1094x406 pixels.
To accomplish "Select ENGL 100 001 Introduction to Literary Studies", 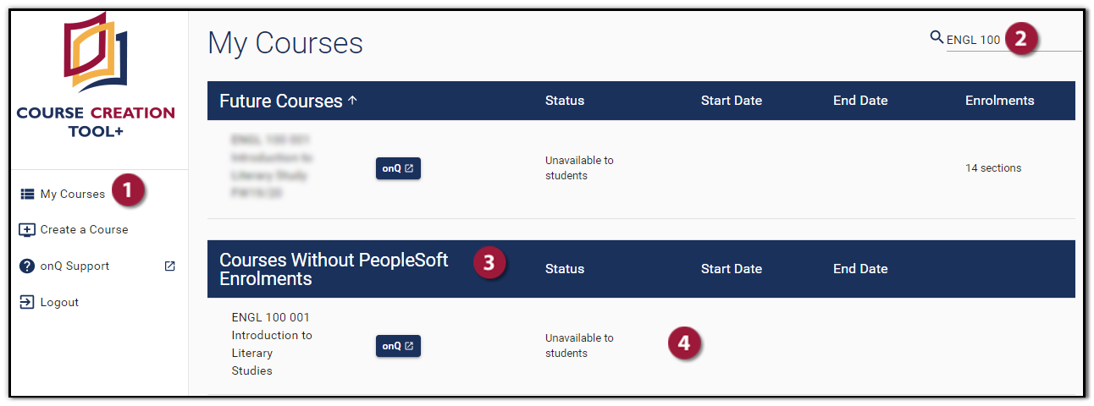I will tap(271, 344).
